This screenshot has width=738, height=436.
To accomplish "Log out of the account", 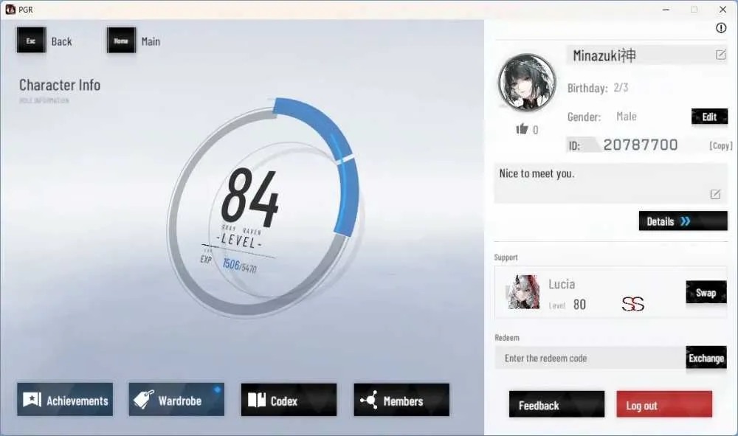I will click(x=664, y=404).
